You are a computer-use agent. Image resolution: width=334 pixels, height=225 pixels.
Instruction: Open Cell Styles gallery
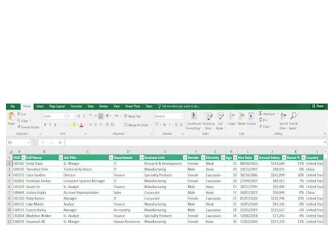pos(220,121)
